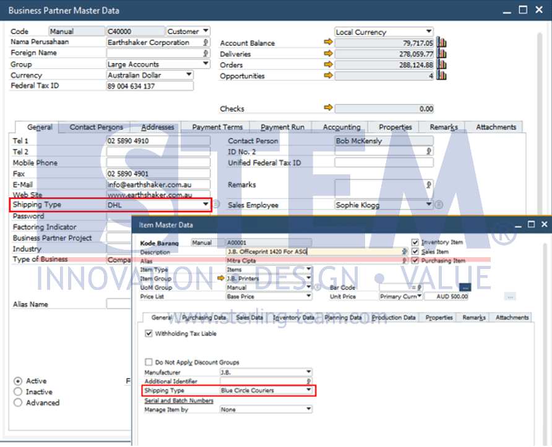Expand the DHL Shipping Type dropdown
This screenshot has width=552, height=447.
[205, 204]
